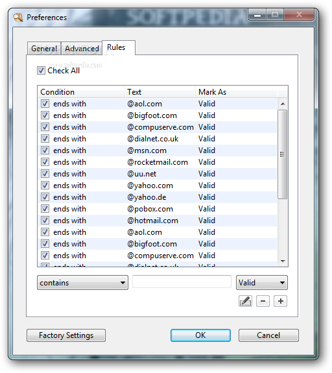Select the @yahoo.com text cell
Viewport: 332px width, 373px height.
[150, 186]
